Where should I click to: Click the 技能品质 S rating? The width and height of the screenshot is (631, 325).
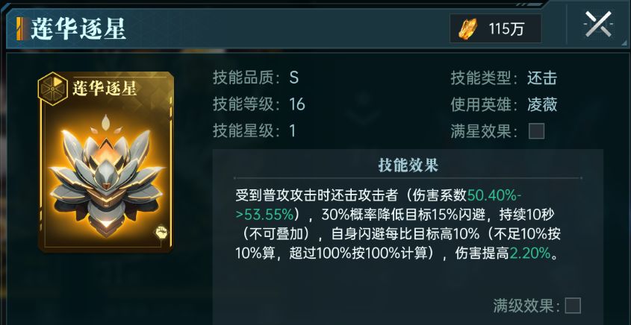coord(293,78)
